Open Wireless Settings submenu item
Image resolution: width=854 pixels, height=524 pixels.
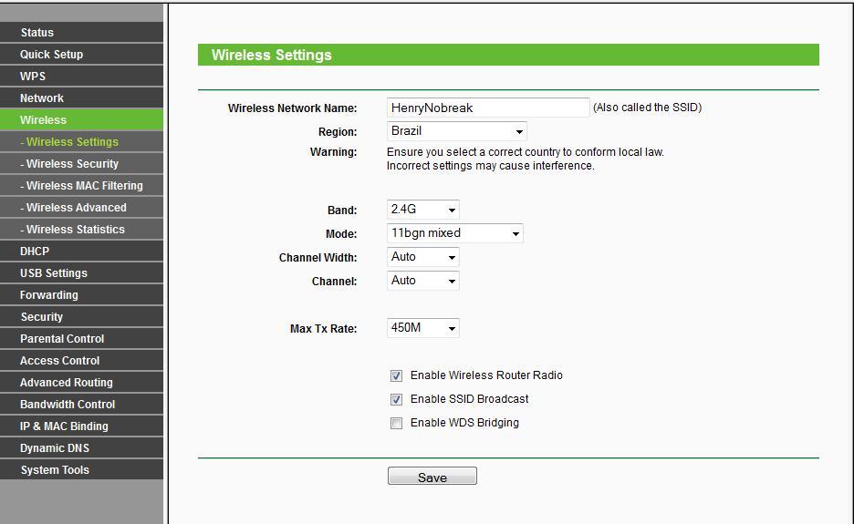pyautogui.click(x=82, y=141)
